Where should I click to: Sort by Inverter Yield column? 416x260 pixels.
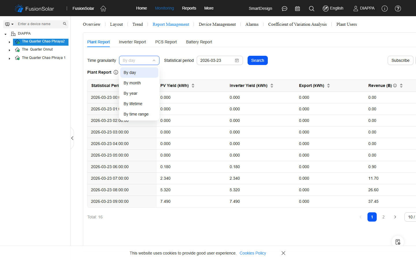click(x=272, y=86)
